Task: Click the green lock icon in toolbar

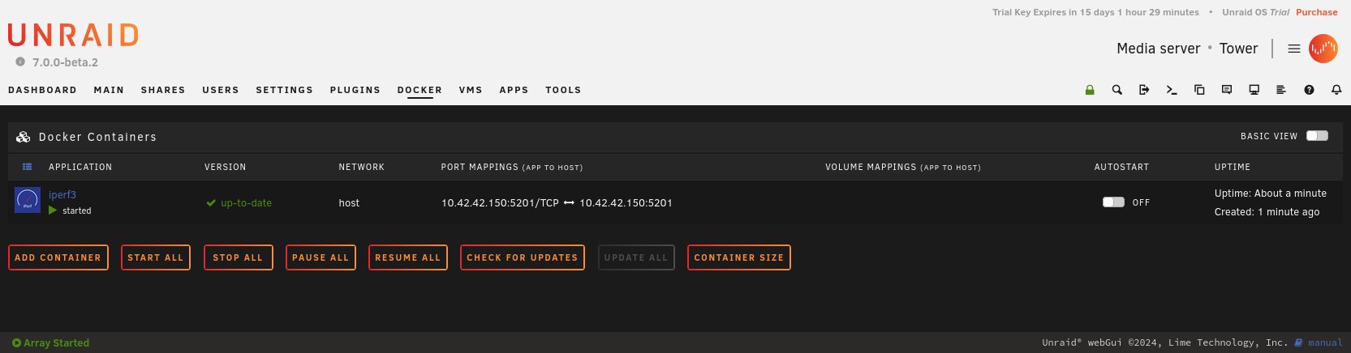Action: (1090, 90)
